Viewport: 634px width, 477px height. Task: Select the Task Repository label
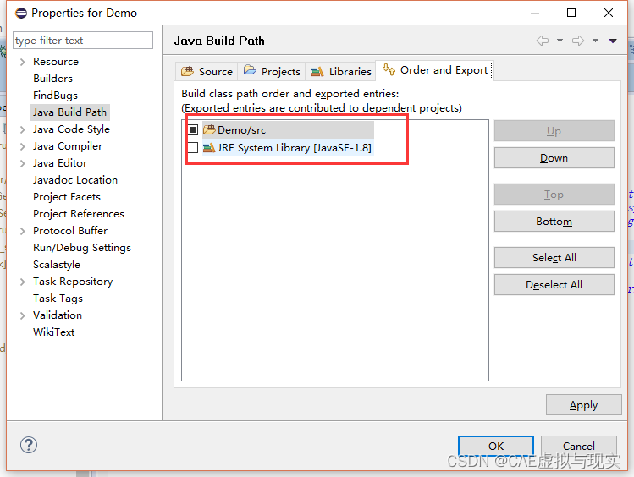tap(73, 282)
